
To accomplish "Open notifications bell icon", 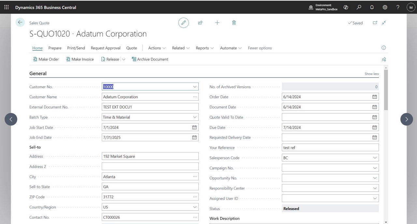I will point(372,7).
